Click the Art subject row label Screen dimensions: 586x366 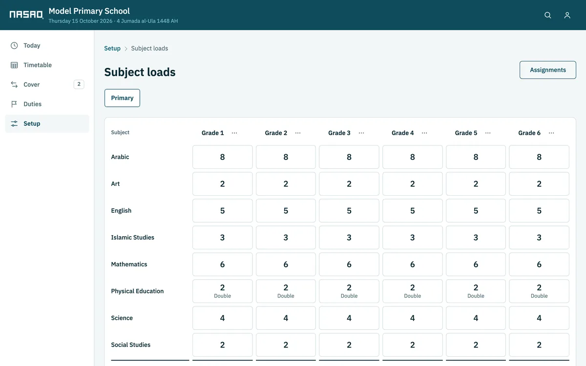click(115, 184)
